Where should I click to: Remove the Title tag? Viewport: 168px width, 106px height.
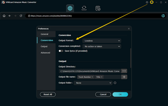coord(102,77)
